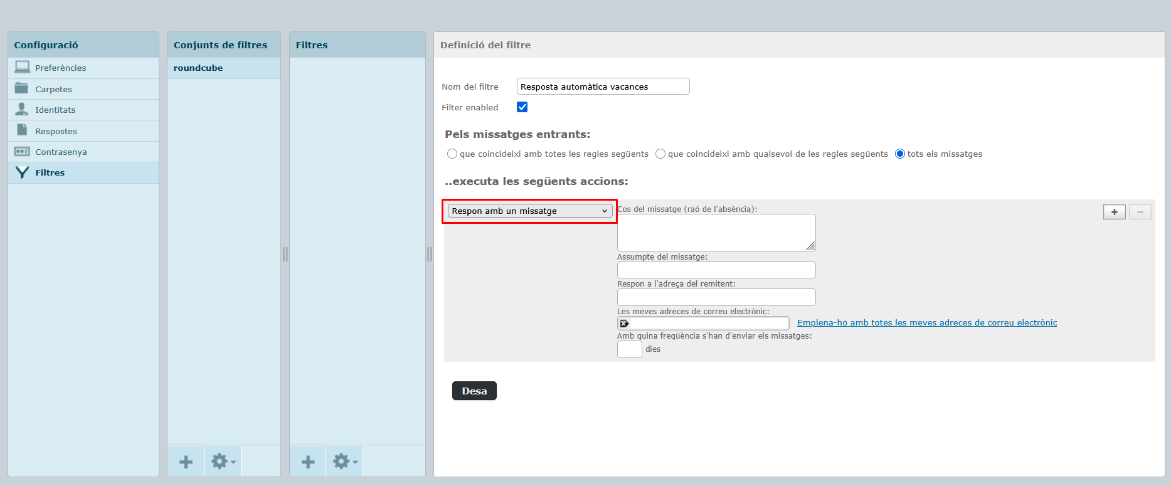
Task: Expand the 'Respon amb un missatge' action dropdown
Action: 530,211
